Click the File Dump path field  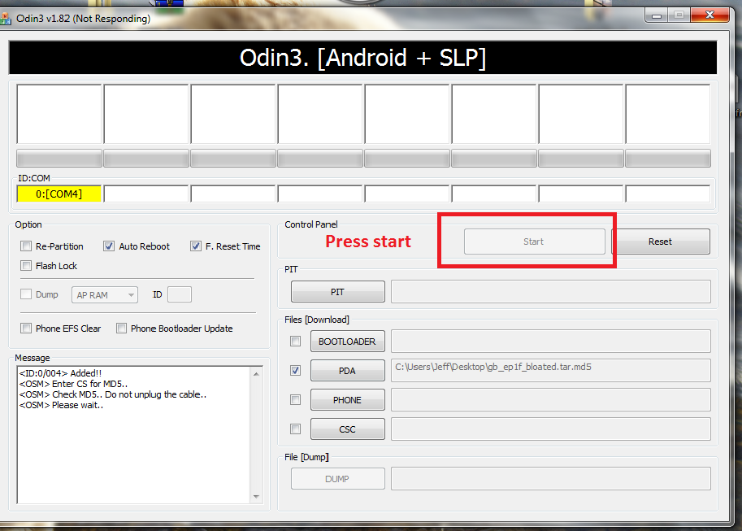pyautogui.click(x=551, y=478)
